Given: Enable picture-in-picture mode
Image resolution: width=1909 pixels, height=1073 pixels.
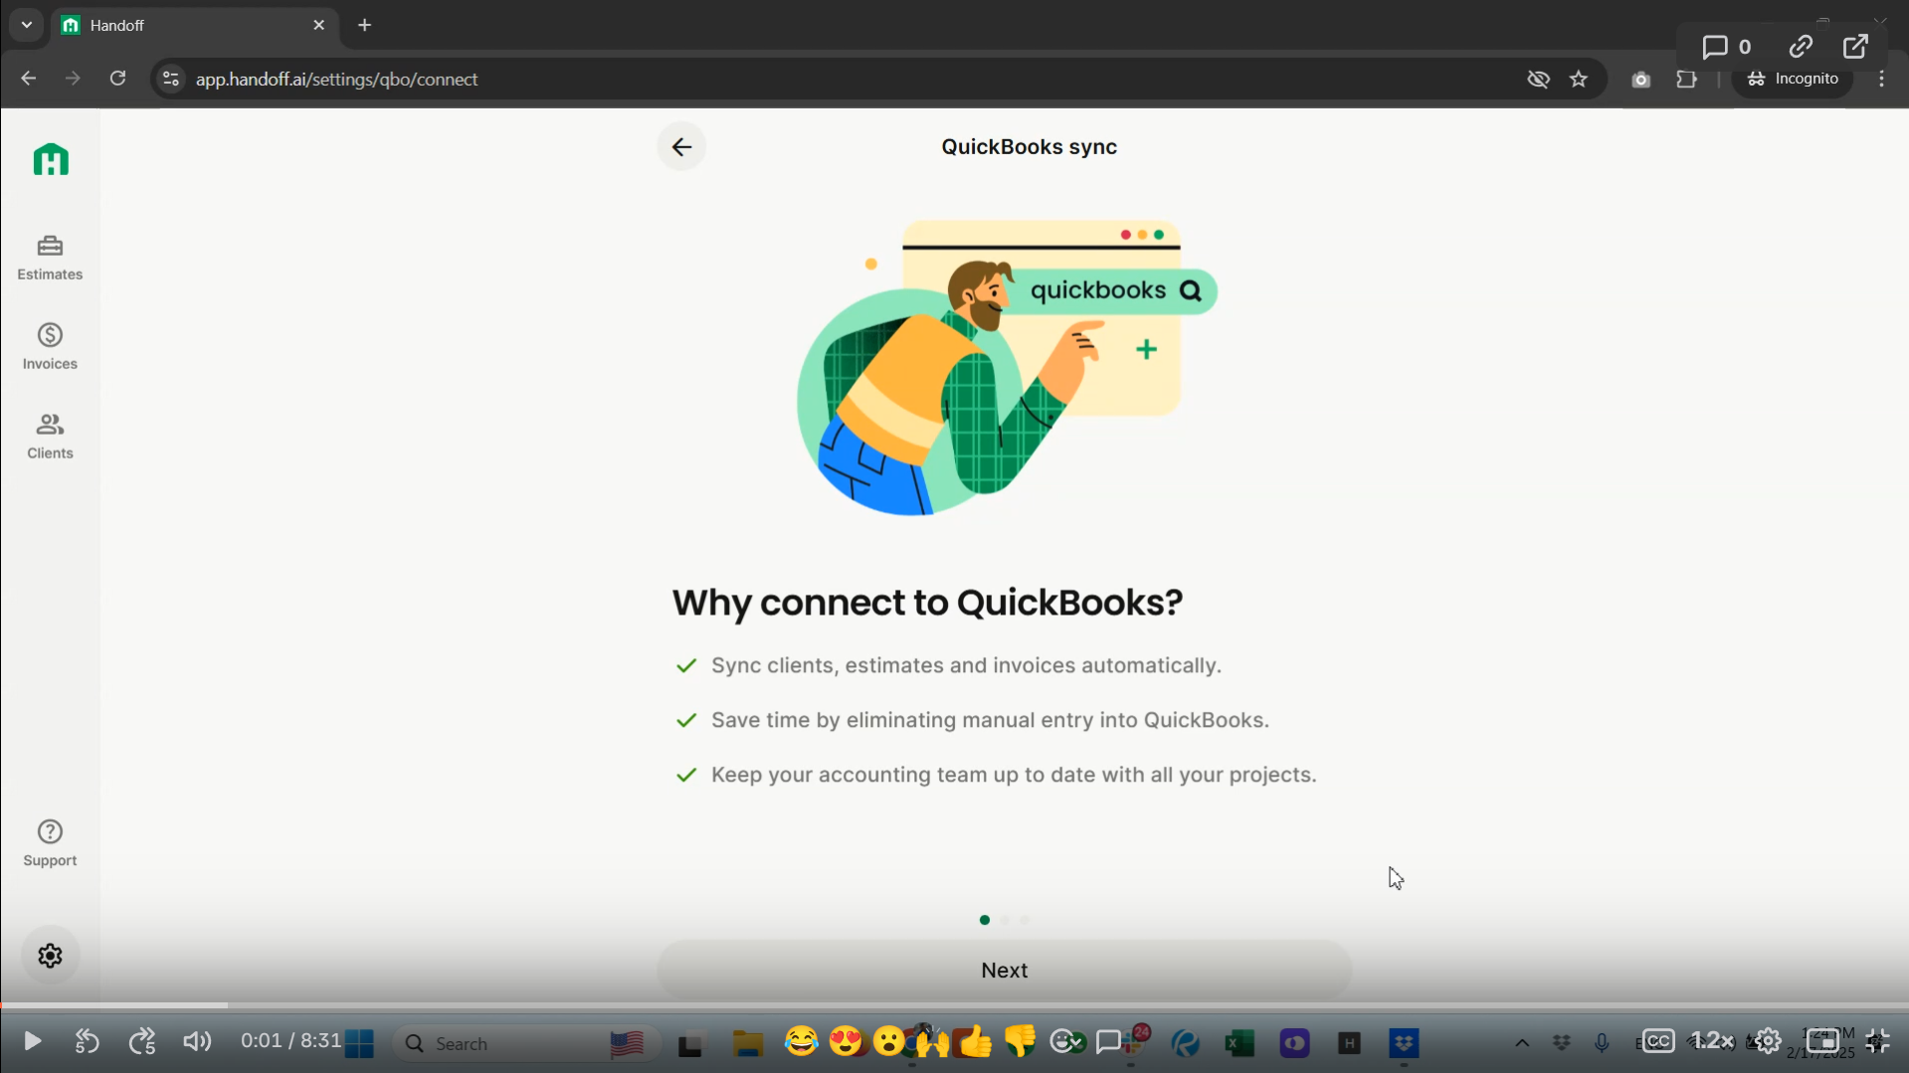Looking at the screenshot, I should point(1822,1041).
